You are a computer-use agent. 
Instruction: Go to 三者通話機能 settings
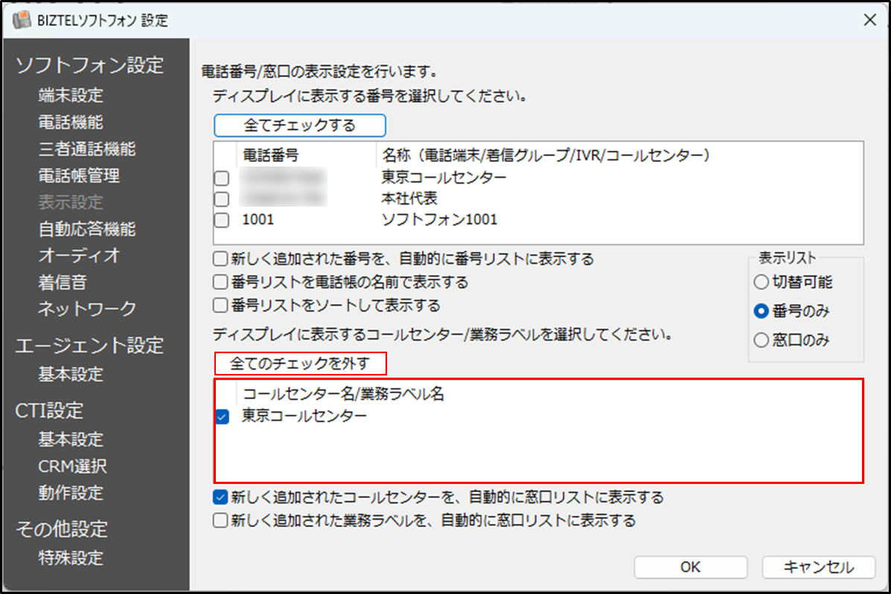click(86, 149)
